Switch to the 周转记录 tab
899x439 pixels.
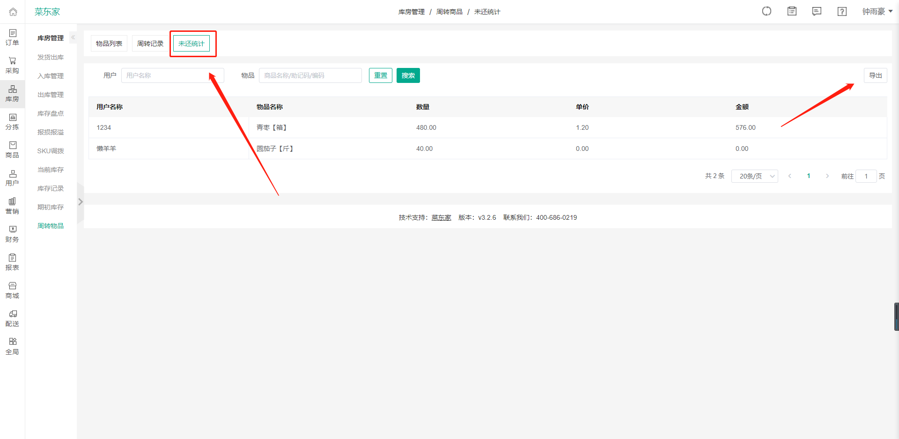coord(150,43)
